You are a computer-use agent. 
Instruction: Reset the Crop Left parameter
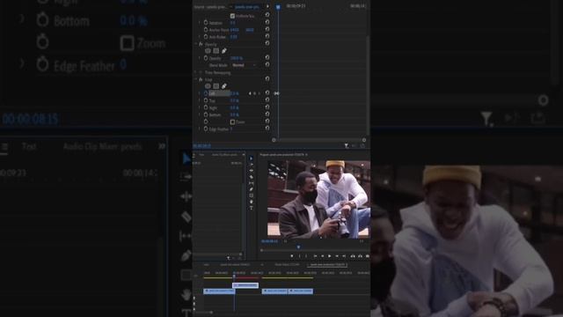click(267, 93)
